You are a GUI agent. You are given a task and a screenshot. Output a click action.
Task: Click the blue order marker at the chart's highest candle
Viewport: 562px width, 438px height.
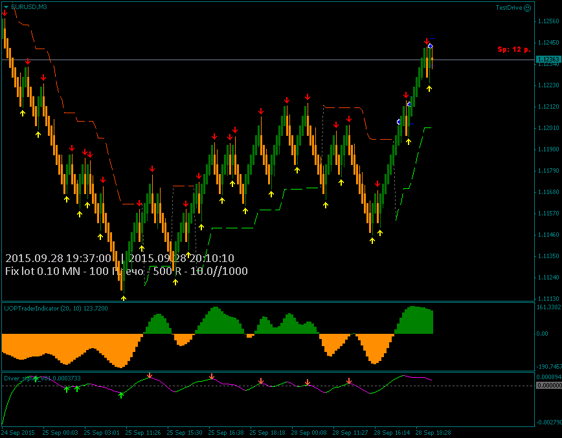[430, 46]
